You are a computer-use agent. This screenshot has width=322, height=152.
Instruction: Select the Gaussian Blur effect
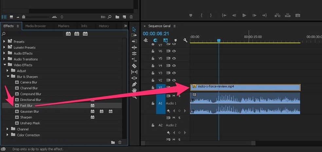(29, 111)
